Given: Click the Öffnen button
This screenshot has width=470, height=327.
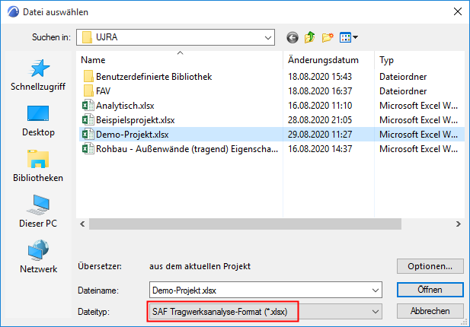Looking at the screenshot, I should click(x=430, y=290).
